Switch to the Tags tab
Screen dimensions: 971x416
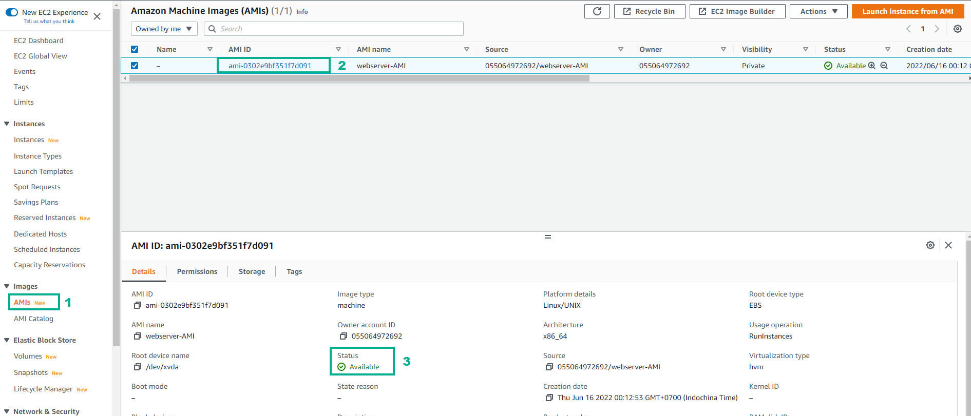pyautogui.click(x=294, y=271)
